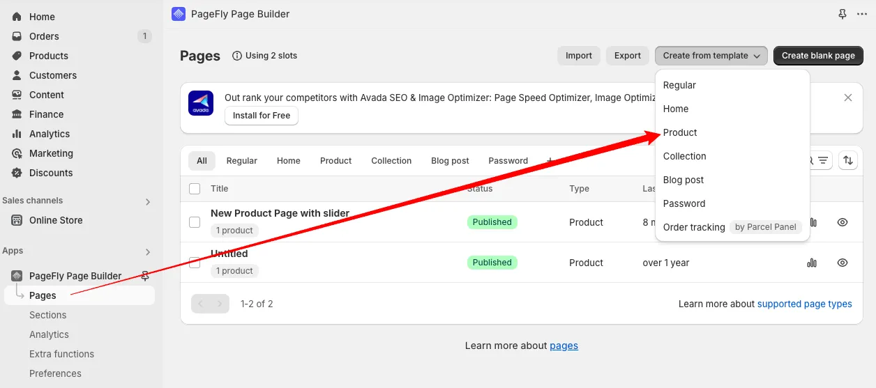Click the info icon next to Using 2 slots
This screenshot has height=388, width=876.
tap(237, 56)
